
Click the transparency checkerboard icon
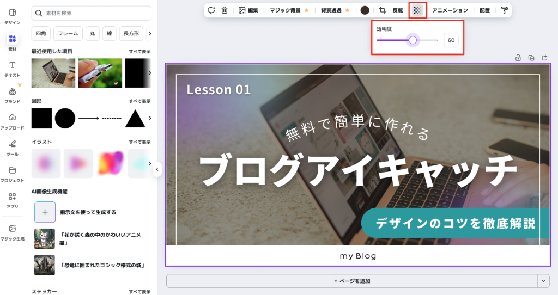pyautogui.click(x=417, y=10)
